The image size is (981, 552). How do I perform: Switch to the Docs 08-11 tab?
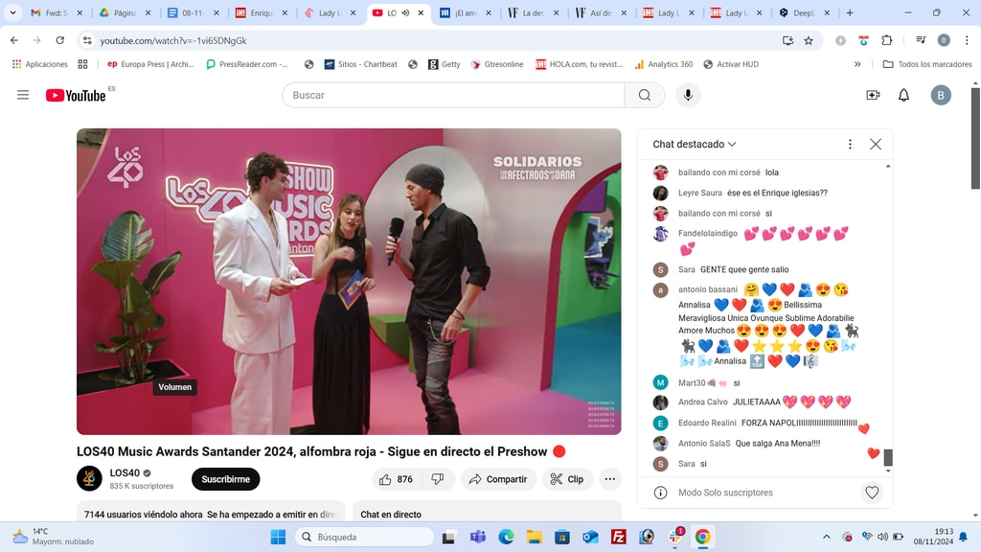pyautogui.click(x=192, y=12)
